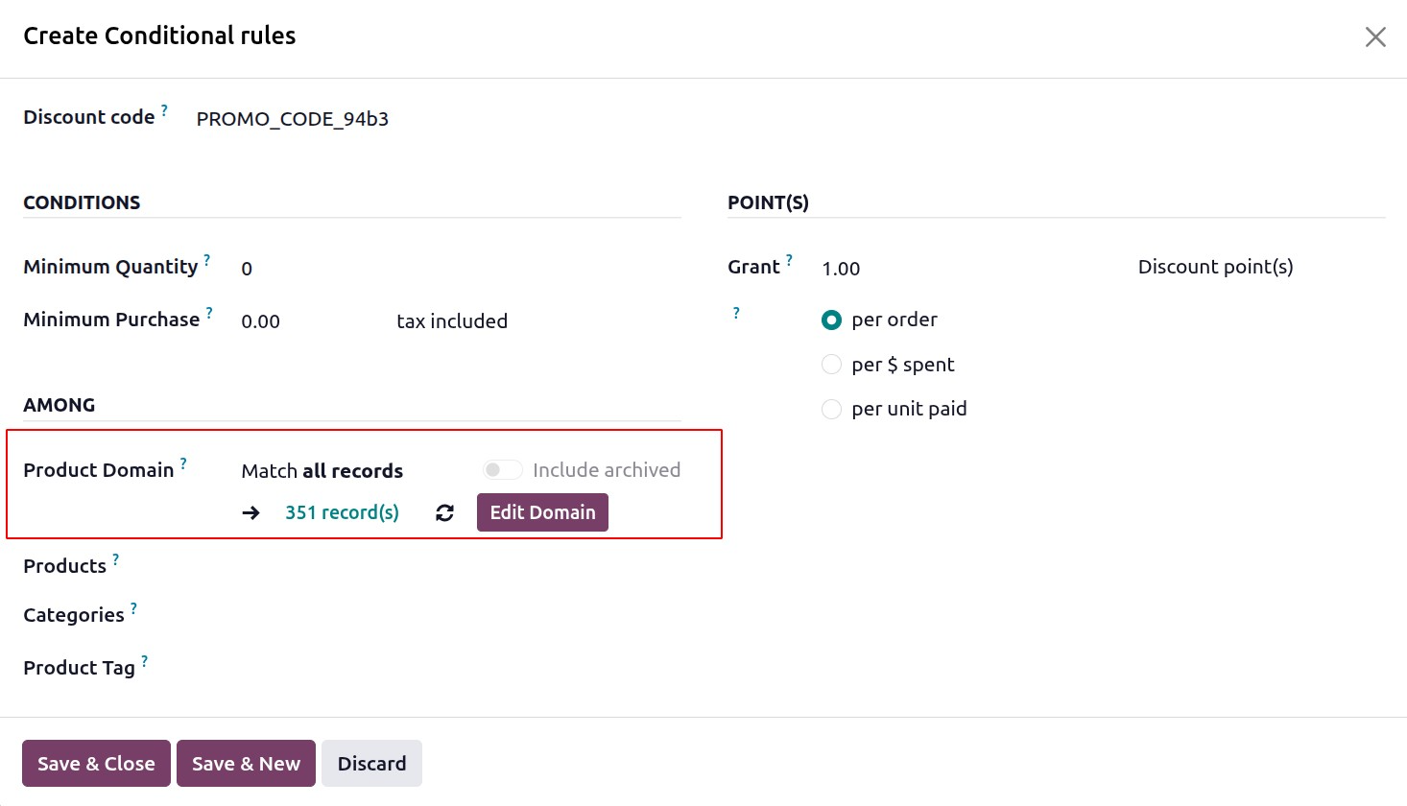
Task: Choose the "per $ spent" radio option
Action: (x=831, y=365)
